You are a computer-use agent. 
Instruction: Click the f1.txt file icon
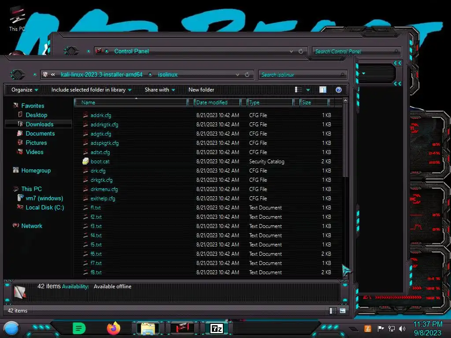(x=85, y=208)
